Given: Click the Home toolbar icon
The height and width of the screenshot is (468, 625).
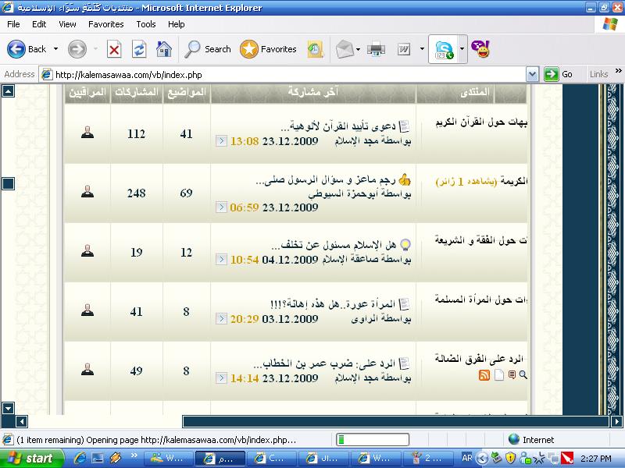Looking at the screenshot, I should pos(163,49).
